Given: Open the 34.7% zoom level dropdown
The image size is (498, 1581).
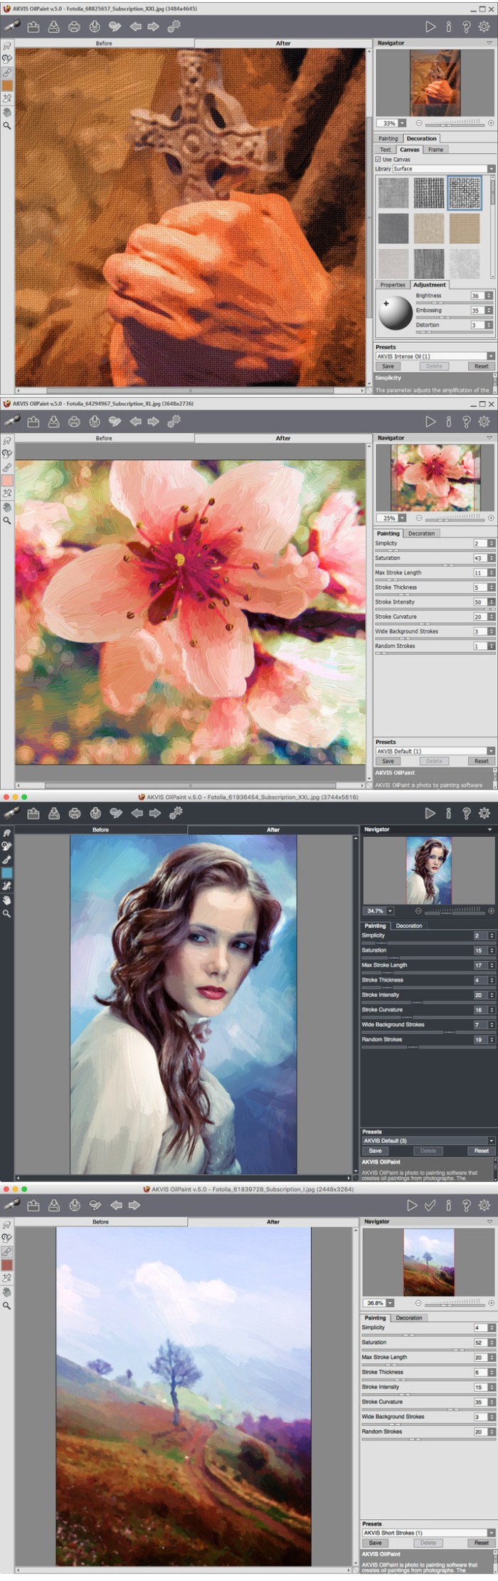Looking at the screenshot, I should (390, 911).
